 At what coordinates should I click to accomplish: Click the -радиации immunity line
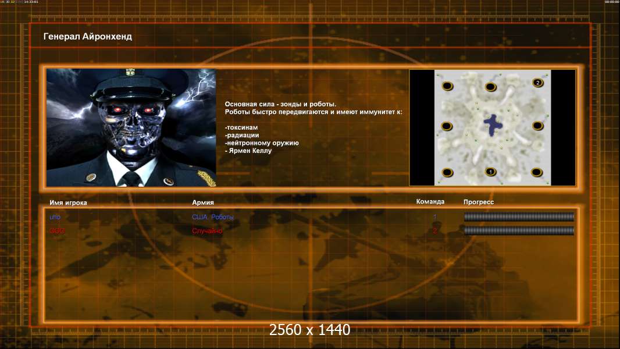[242, 135]
